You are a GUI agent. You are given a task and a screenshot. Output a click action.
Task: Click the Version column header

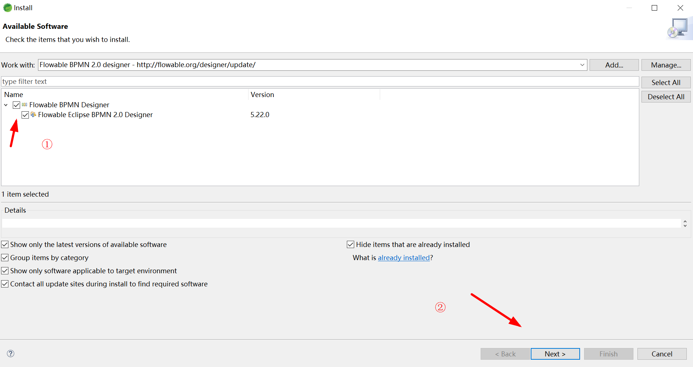click(314, 94)
